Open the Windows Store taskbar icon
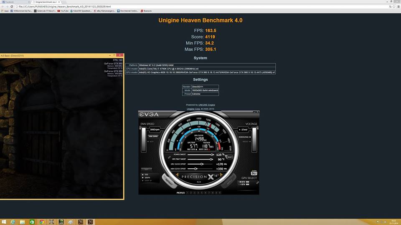The width and height of the screenshot is (401, 225). pyautogui.click(x=32, y=222)
